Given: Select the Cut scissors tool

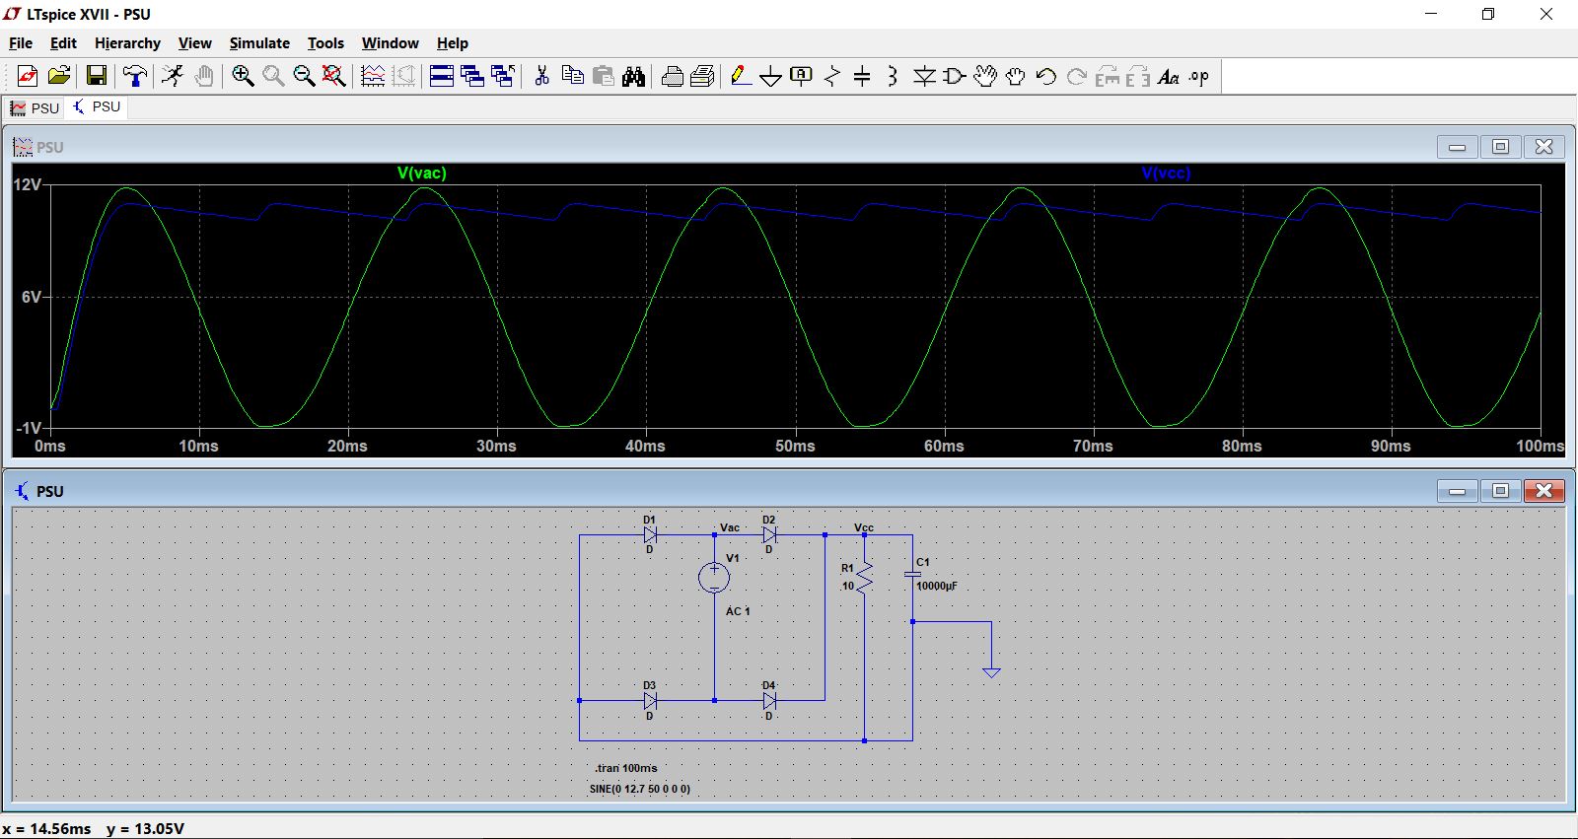Looking at the screenshot, I should coord(541,76).
